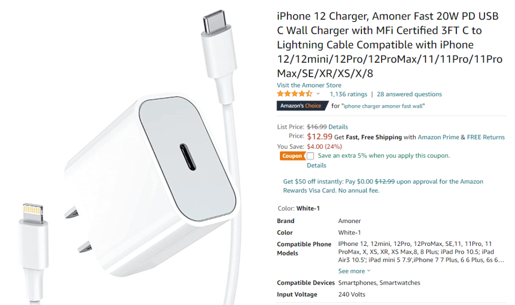The image size is (515, 305).
Task: Click the Amazon Prime link
Action: pyautogui.click(x=438, y=137)
